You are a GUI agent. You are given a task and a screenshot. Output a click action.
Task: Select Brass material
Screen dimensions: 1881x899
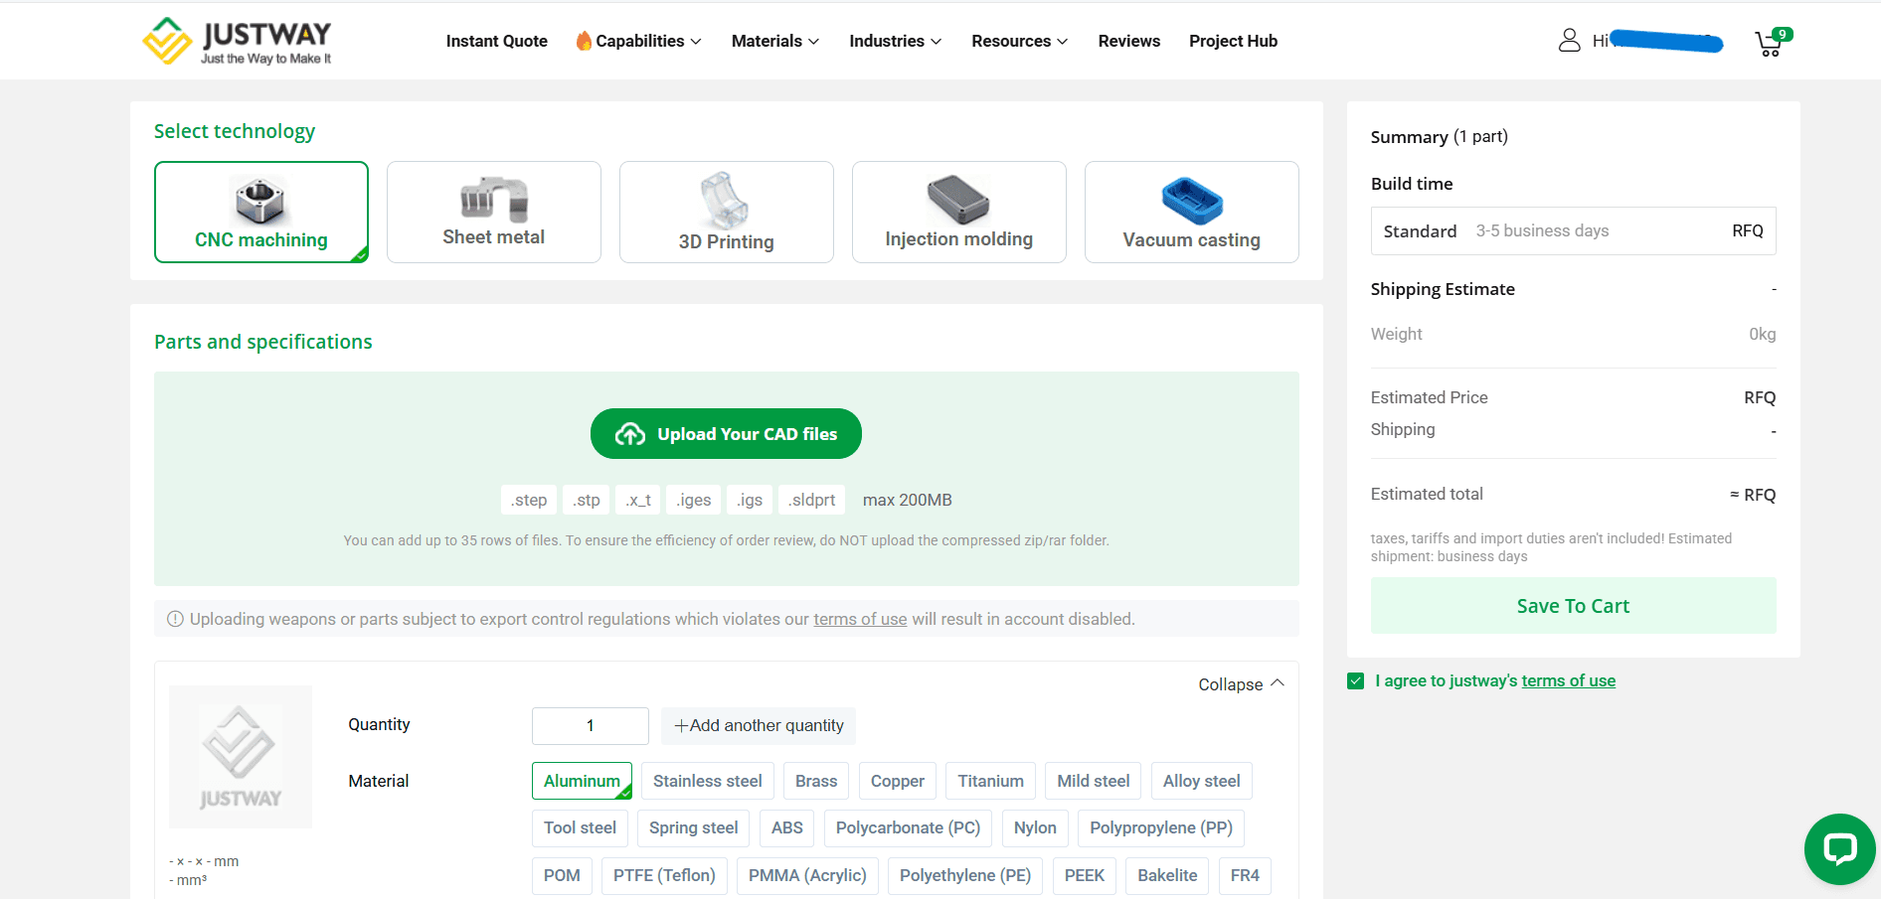point(816,781)
